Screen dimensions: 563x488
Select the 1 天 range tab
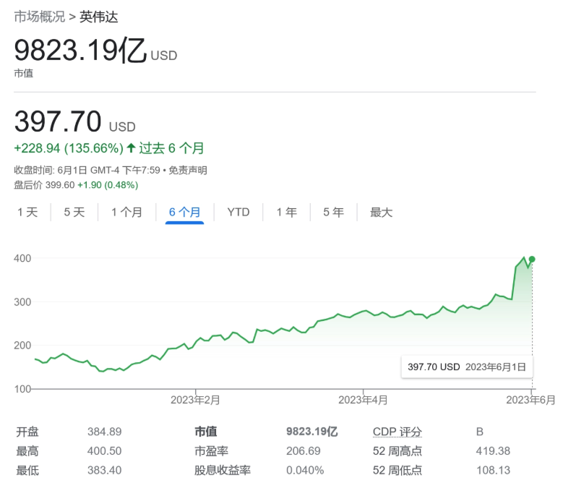click(x=27, y=213)
